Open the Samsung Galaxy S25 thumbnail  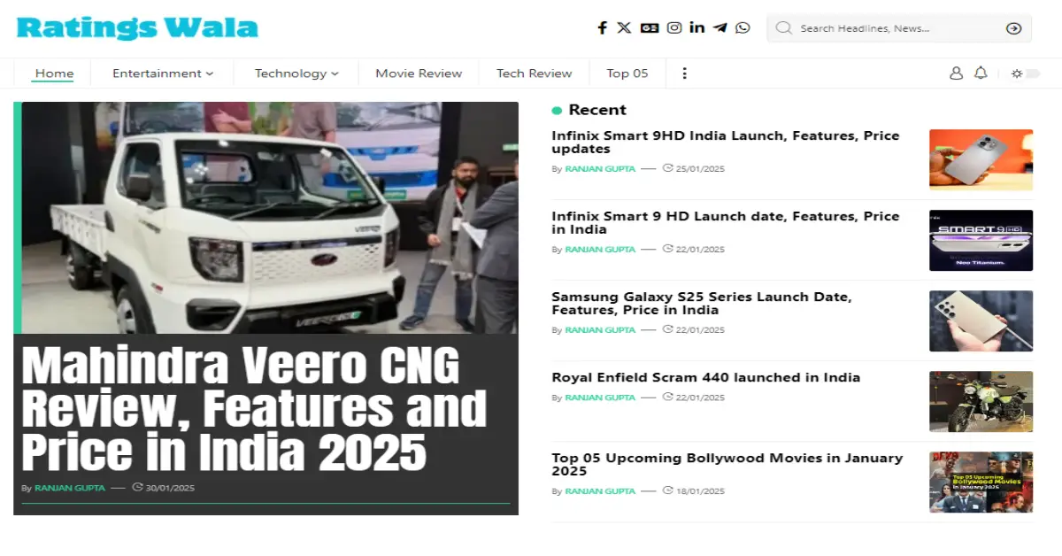981,320
